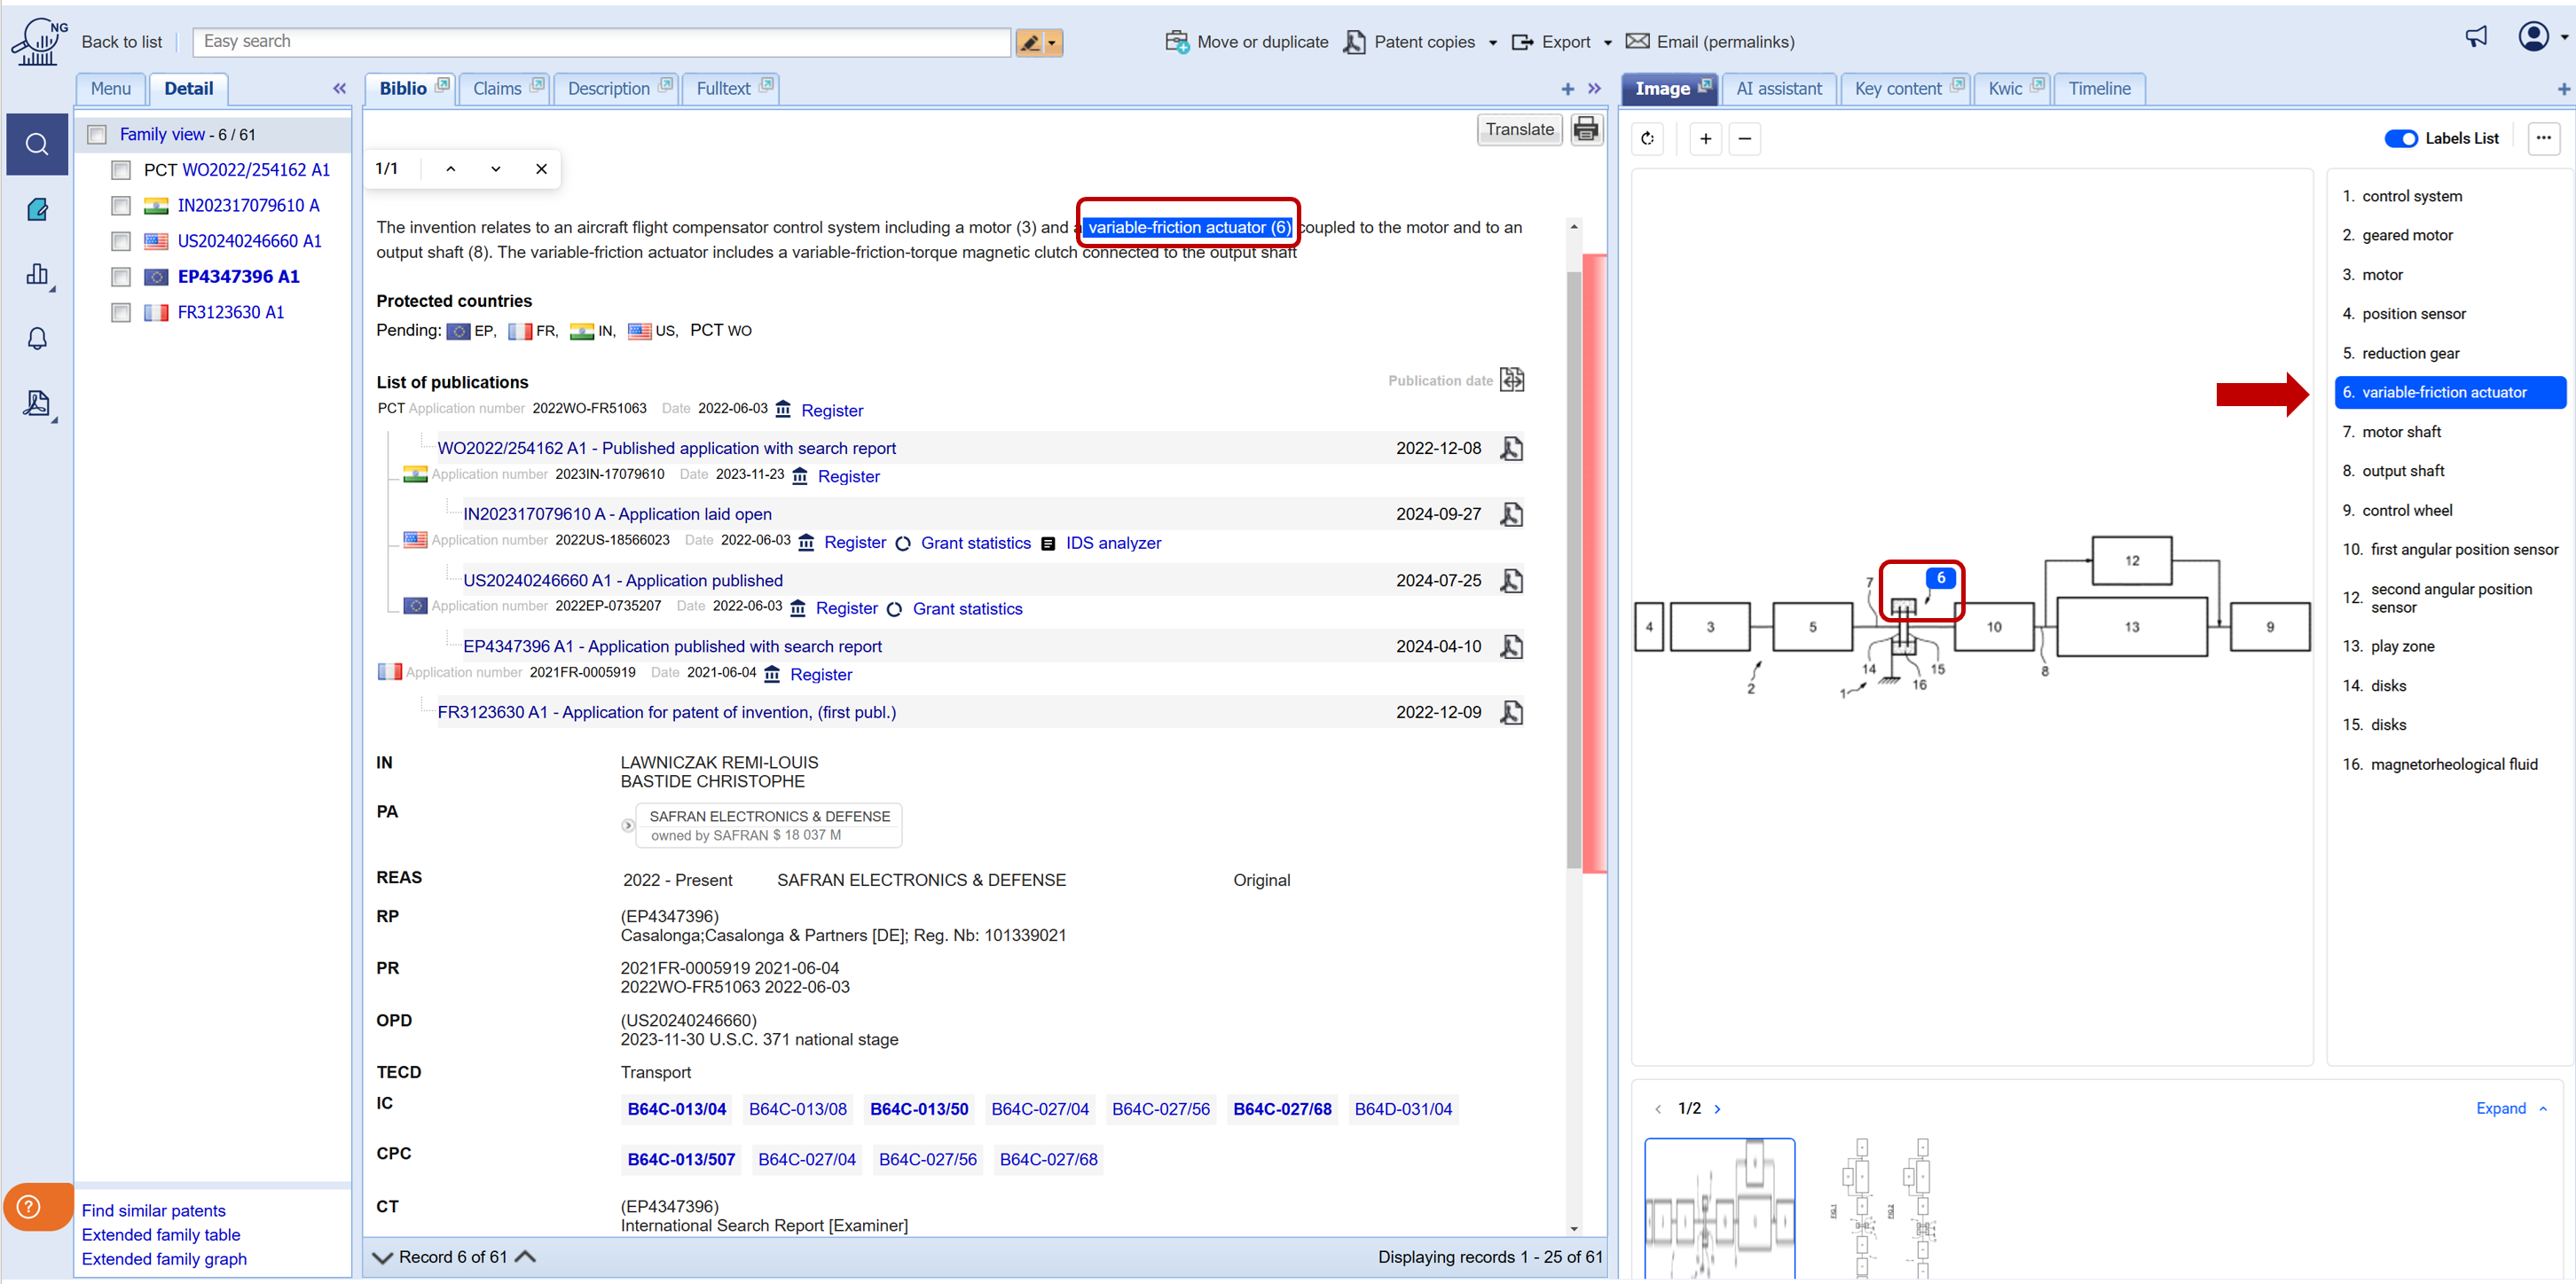Viewport: 2576px width, 1284px height.
Task: Click the rotate image icon
Action: tap(1647, 139)
